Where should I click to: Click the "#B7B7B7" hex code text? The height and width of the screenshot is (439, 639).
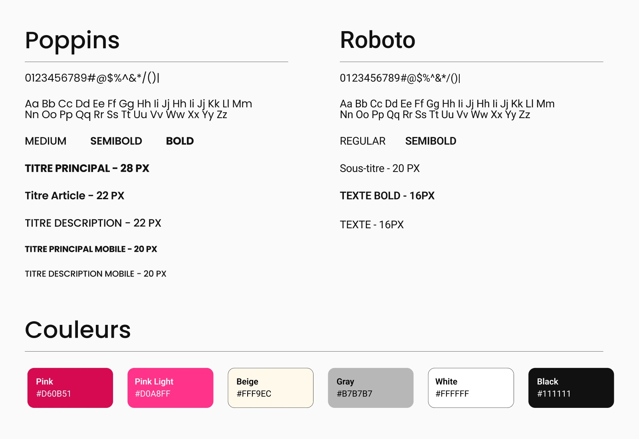click(355, 394)
